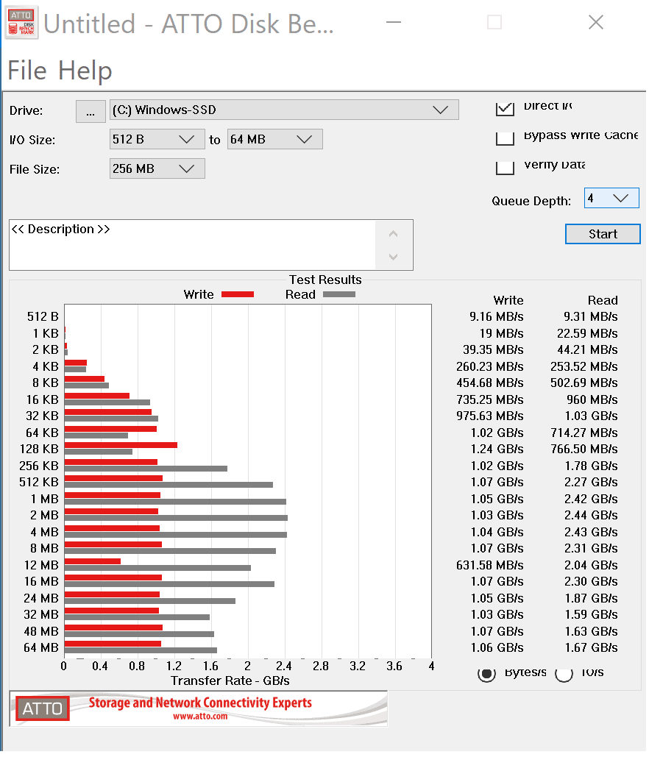Screen dimensions: 649x757
Task: Enable the Verify Data checkbox
Action: tap(505, 168)
